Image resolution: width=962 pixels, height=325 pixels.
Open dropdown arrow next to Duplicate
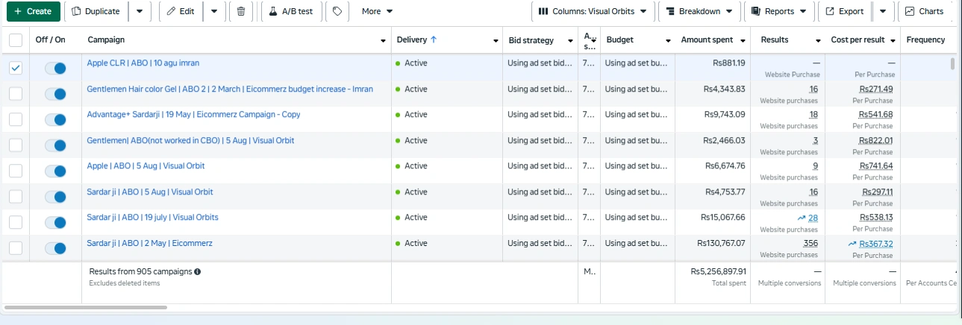(140, 11)
